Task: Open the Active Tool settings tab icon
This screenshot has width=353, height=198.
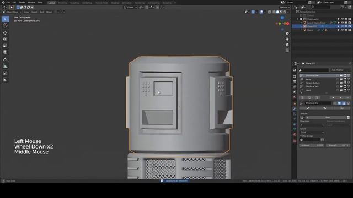Action: [295, 70]
